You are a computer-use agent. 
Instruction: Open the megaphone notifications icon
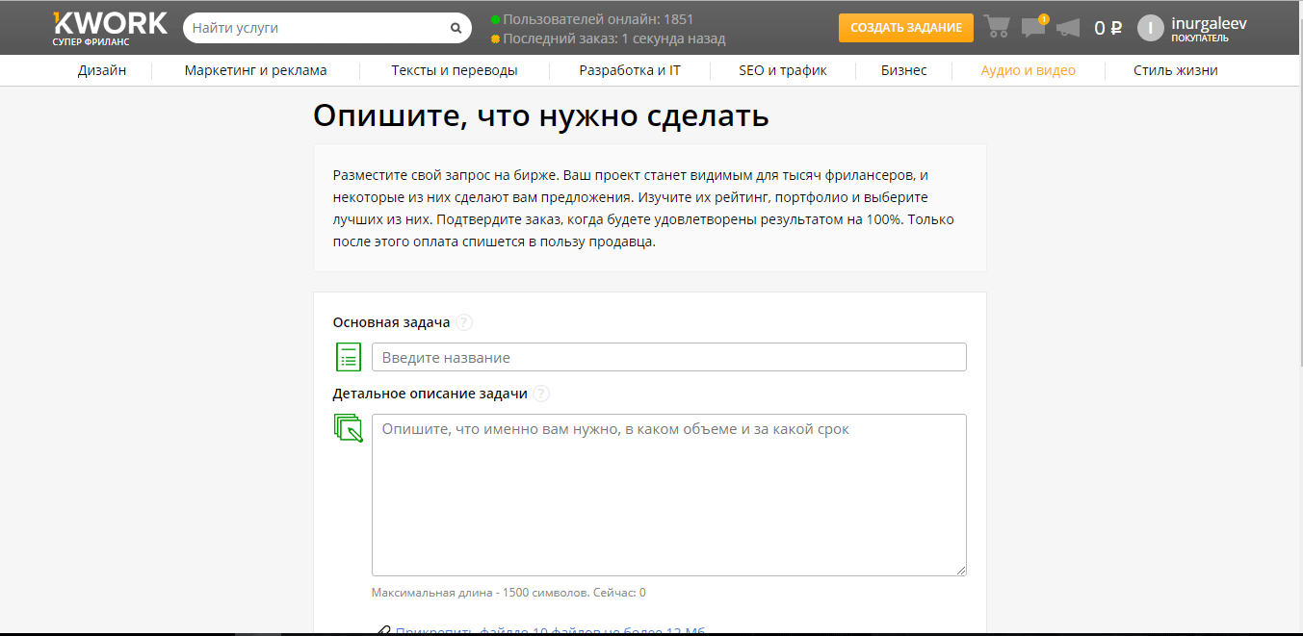(x=1068, y=28)
